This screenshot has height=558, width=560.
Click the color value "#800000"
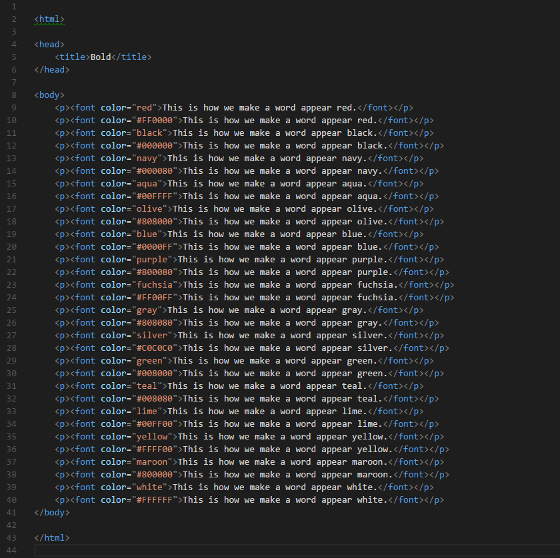click(x=155, y=475)
